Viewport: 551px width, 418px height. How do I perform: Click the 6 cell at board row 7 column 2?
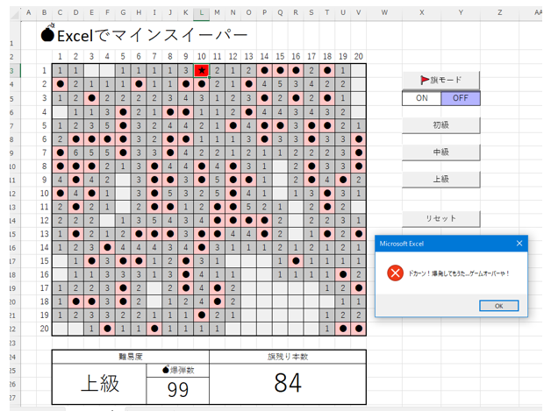(x=75, y=152)
